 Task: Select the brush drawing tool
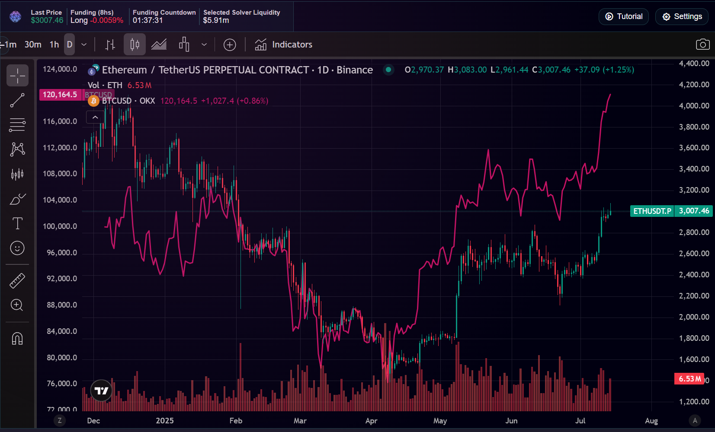point(17,199)
